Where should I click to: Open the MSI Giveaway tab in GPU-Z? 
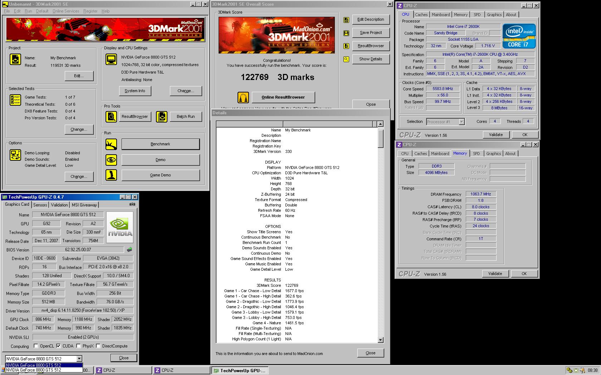pos(84,205)
